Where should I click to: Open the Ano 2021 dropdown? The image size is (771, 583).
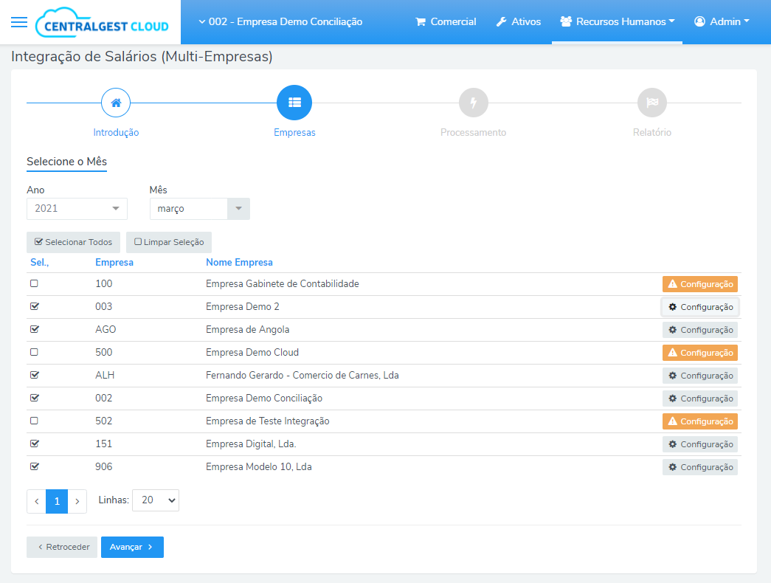[x=77, y=209]
